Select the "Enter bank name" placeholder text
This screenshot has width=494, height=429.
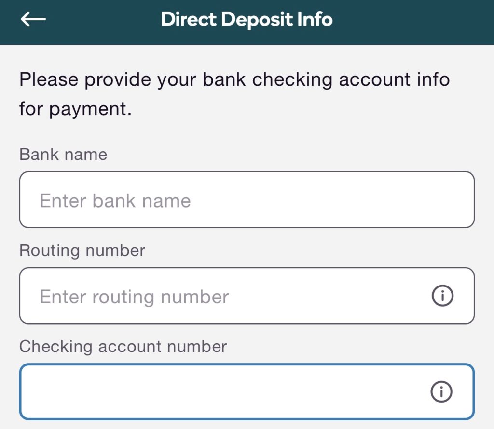point(115,200)
